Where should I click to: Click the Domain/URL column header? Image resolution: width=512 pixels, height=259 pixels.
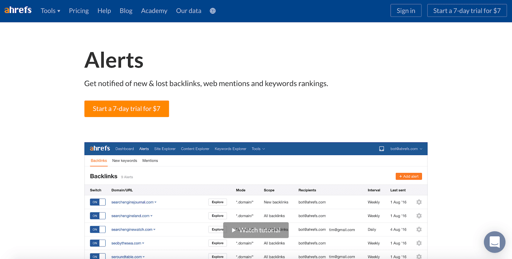point(122,190)
